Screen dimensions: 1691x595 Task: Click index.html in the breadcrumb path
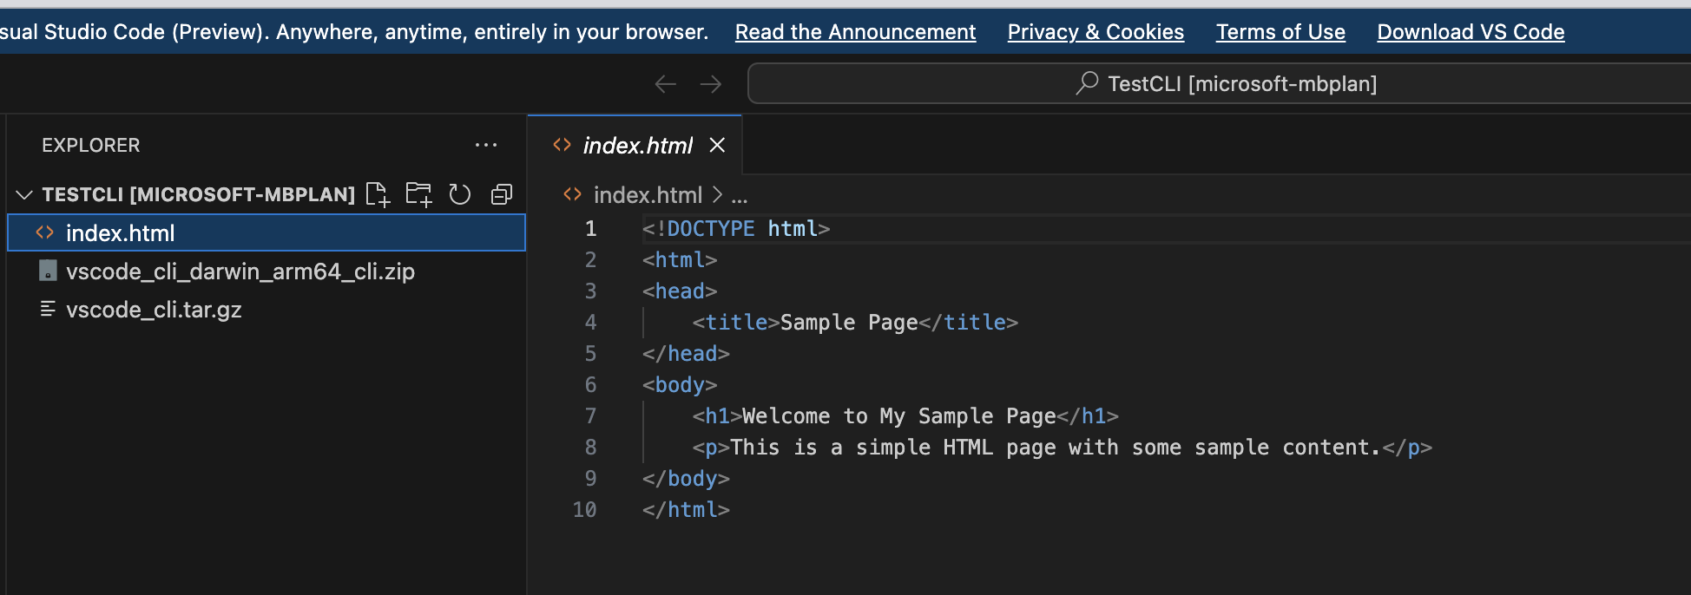[647, 195]
